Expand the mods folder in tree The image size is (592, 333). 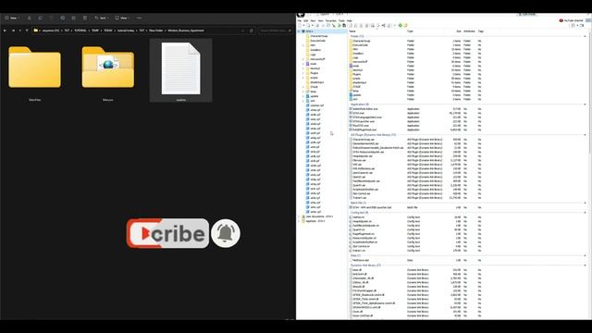coord(303,64)
